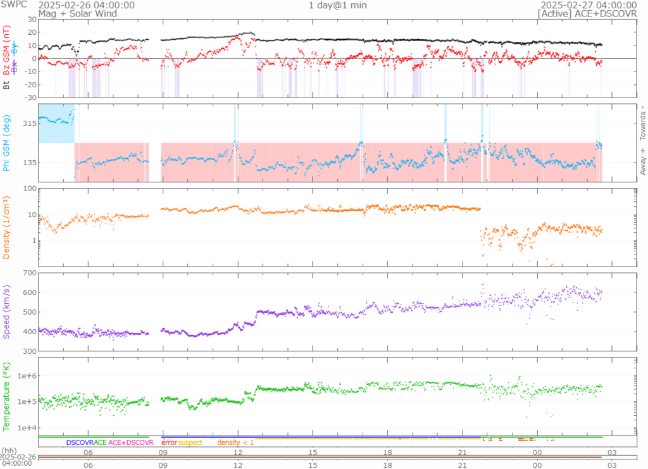The height and width of the screenshot is (469, 648).
Task: Select the green ACE legend entry
Action: click(x=100, y=442)
